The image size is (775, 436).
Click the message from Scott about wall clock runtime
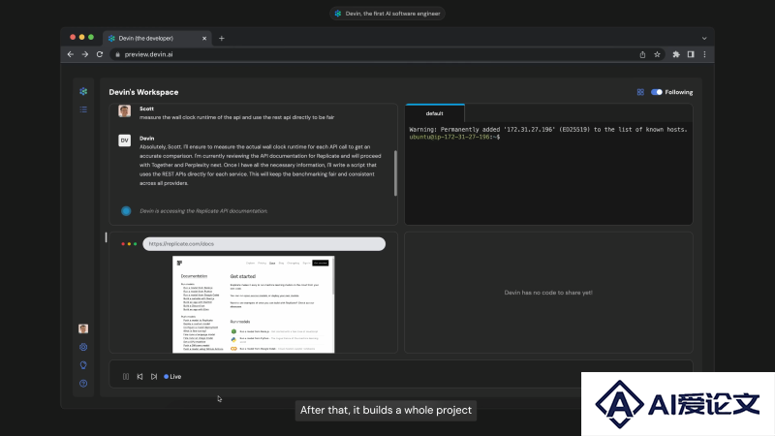pyautogui.click(x=236, y=117)
